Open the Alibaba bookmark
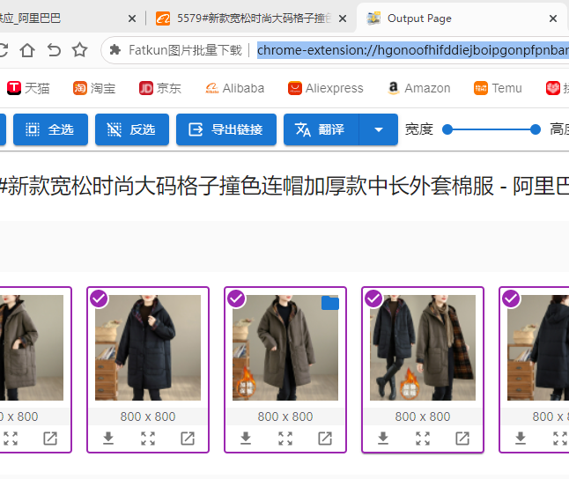Viewport: 569px width, 479px height. [235, 88]
